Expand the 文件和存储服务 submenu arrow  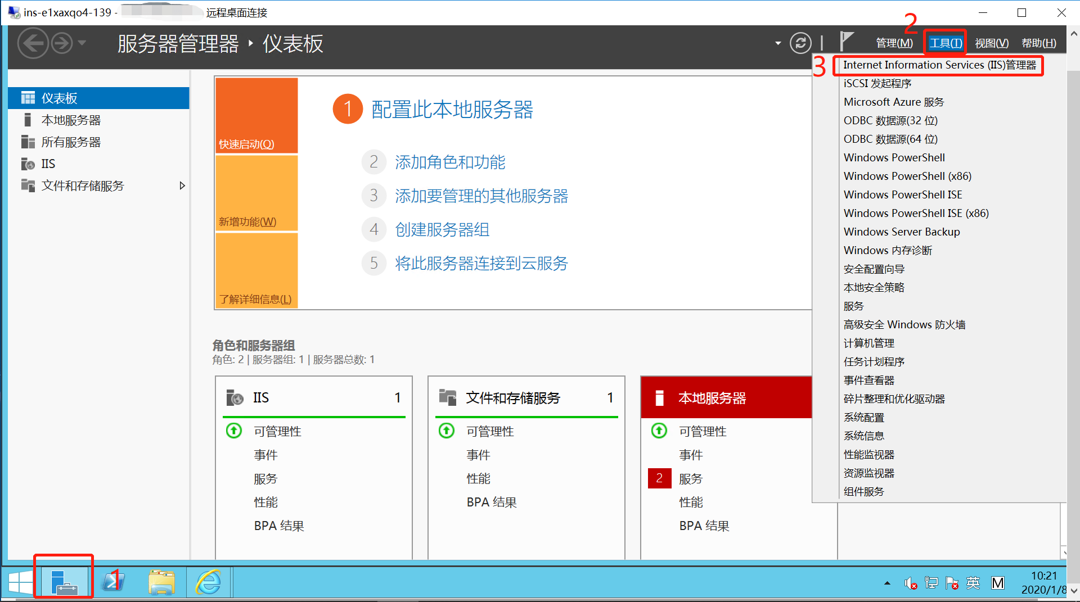point(182,186)
